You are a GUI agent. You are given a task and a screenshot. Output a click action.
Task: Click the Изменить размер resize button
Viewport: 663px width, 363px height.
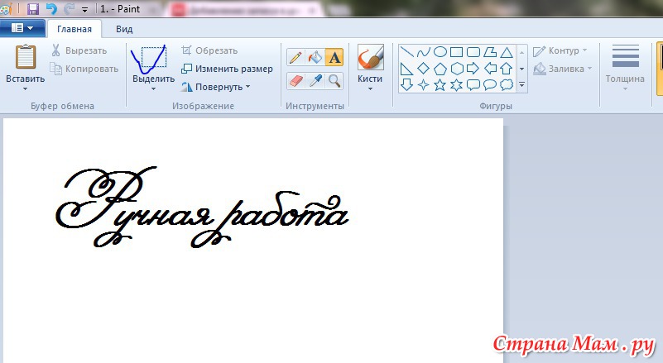click(x=227, y=69)
